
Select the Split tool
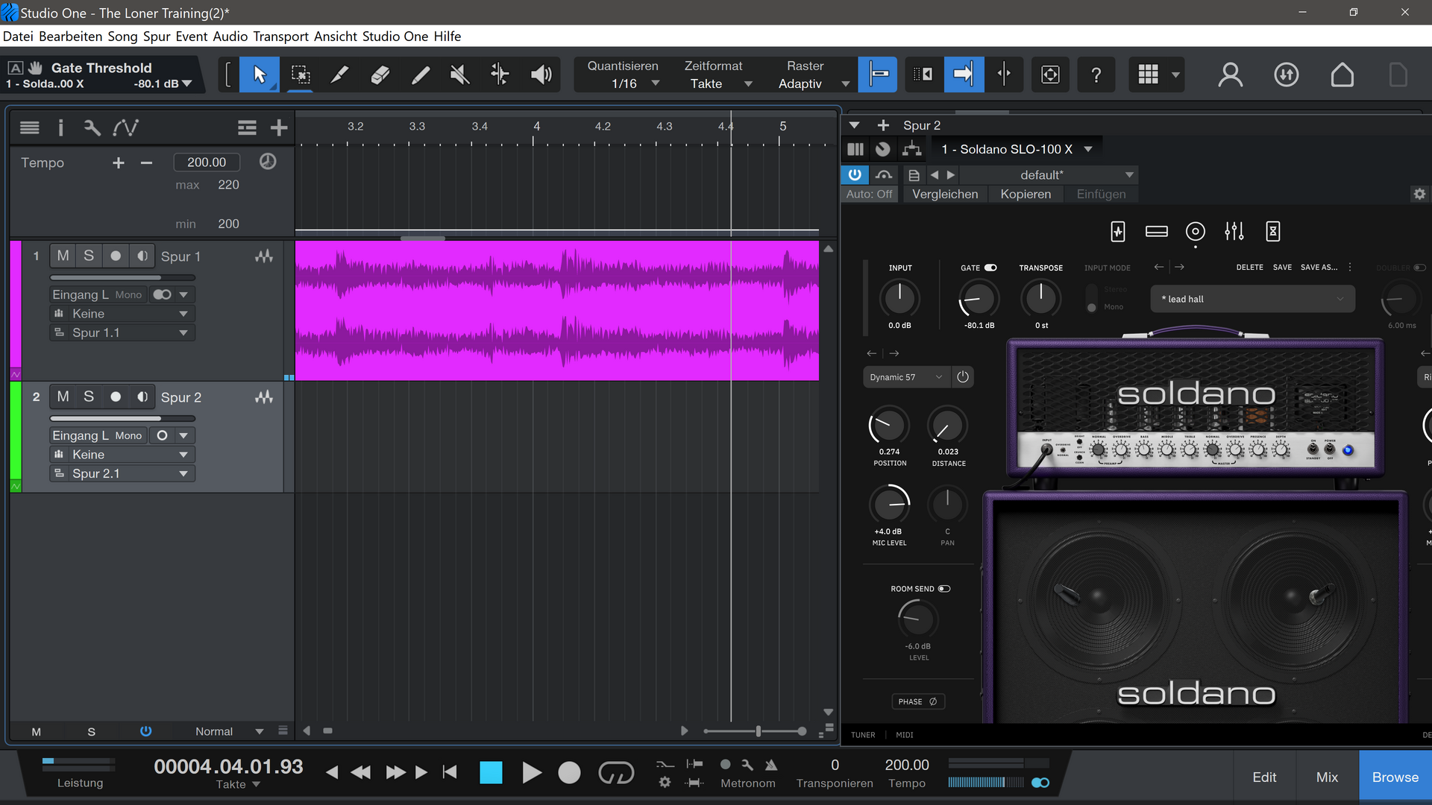pyautogui.click(x=339, y=75)
